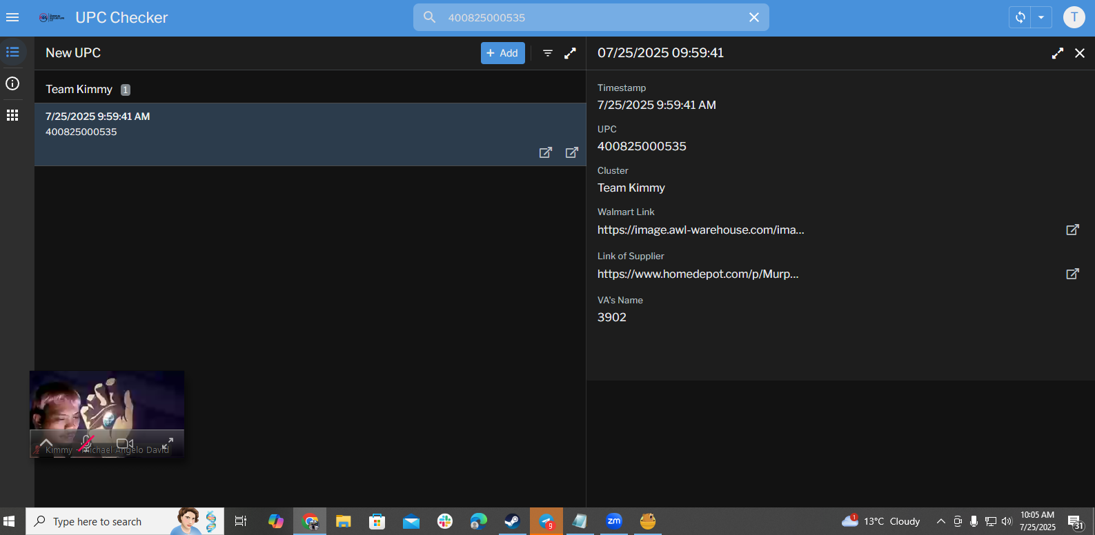Expand the sync options dropdown arrow
The width and height of the screenshot is (1095, 535).
tap(1041, 17)
